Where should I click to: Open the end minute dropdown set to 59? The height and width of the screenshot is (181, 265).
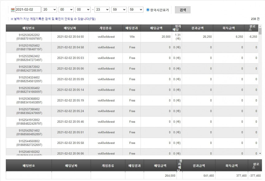[119, 10]
